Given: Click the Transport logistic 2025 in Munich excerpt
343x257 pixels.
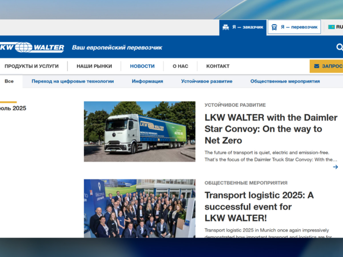Looking at the screenshot, I should 268,233.
